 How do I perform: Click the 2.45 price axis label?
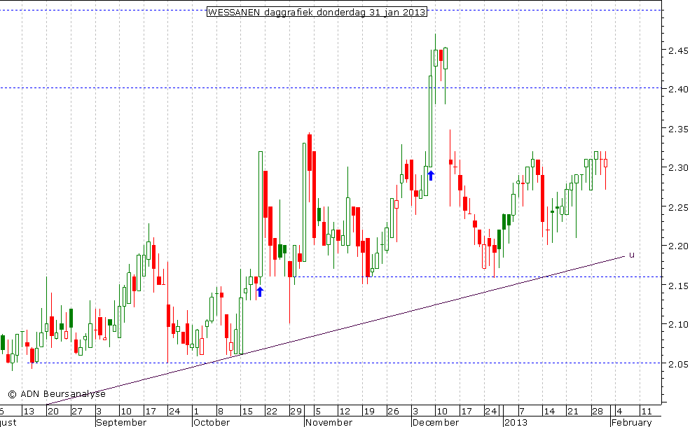pyautogui.click(x=678, y=51)
